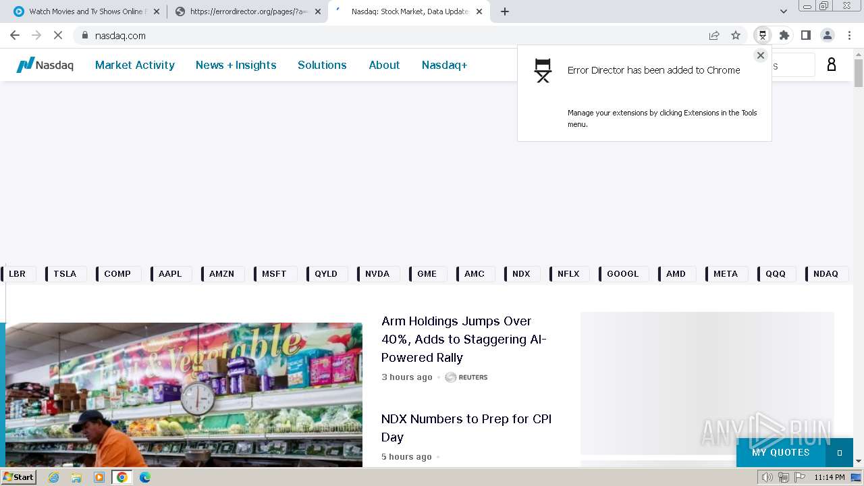This screenshot has height=486, width=864.
Task: Open Windows Media Player in taskbar
Action: coord(99,477)
